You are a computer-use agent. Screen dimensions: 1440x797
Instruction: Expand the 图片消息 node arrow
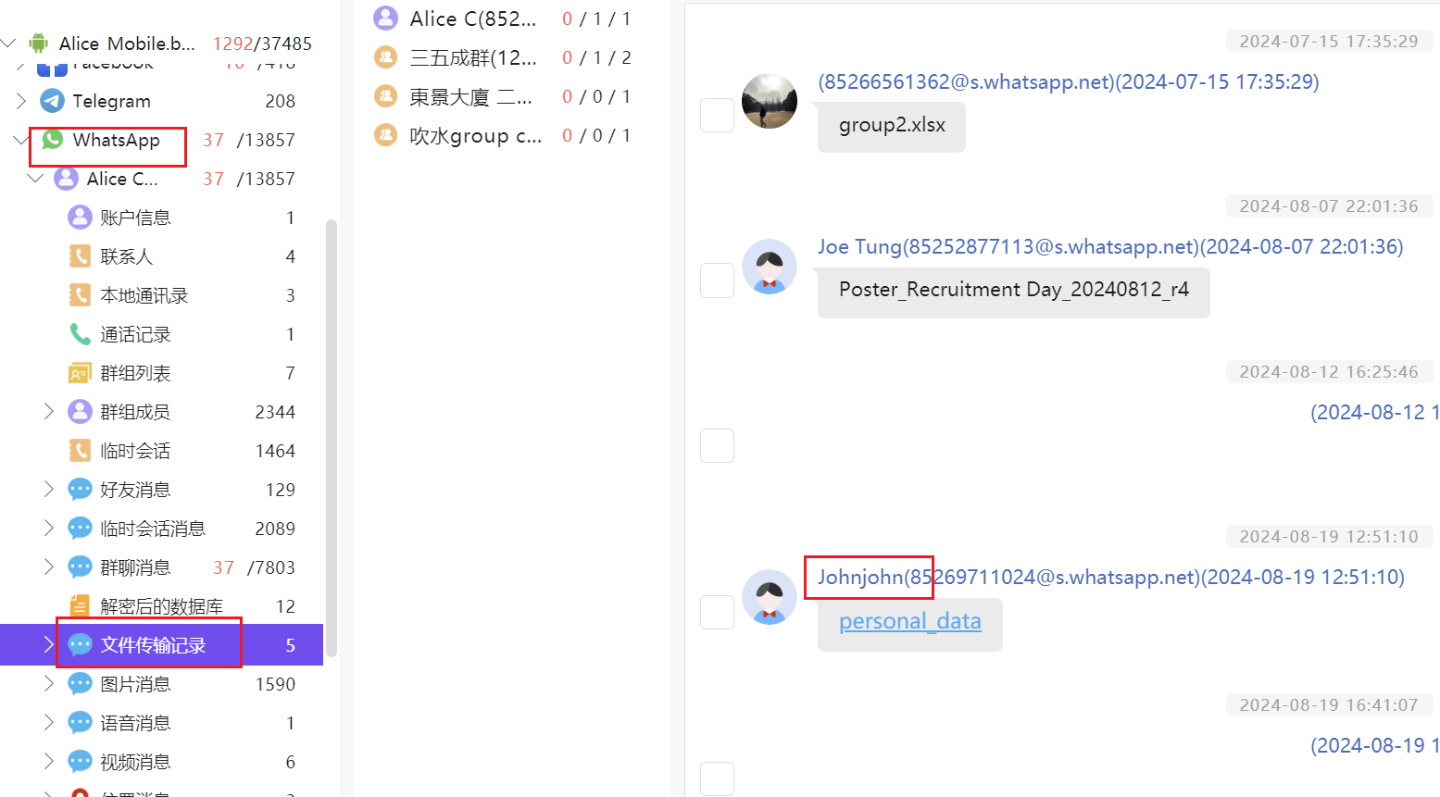49,684
